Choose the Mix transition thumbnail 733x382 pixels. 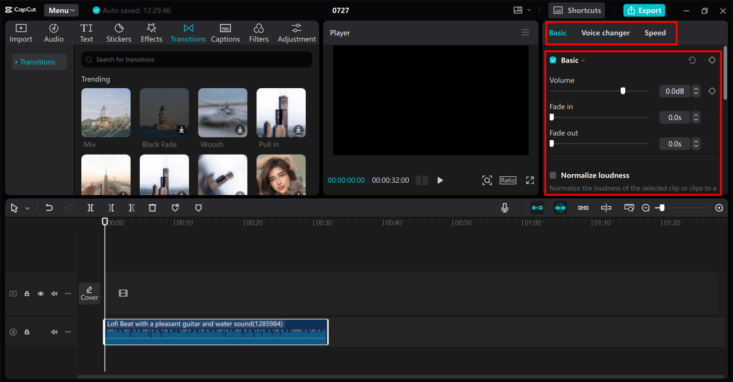(x=106, y=113)
